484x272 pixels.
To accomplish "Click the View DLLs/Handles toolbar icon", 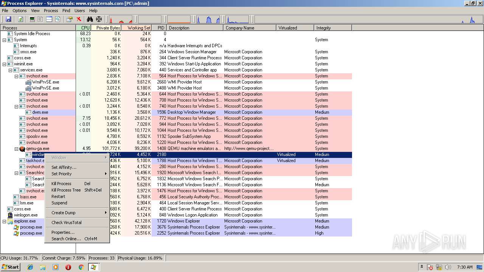I will click(58, 19).
